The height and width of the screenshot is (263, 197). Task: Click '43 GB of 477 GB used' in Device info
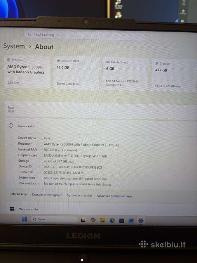point(59,161)
